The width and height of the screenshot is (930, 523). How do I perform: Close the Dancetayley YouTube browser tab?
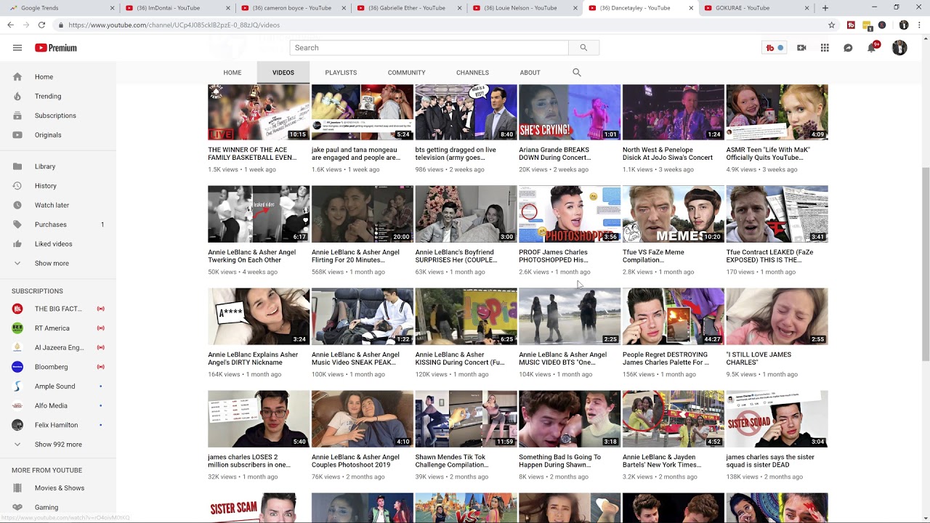click(690, 8)
